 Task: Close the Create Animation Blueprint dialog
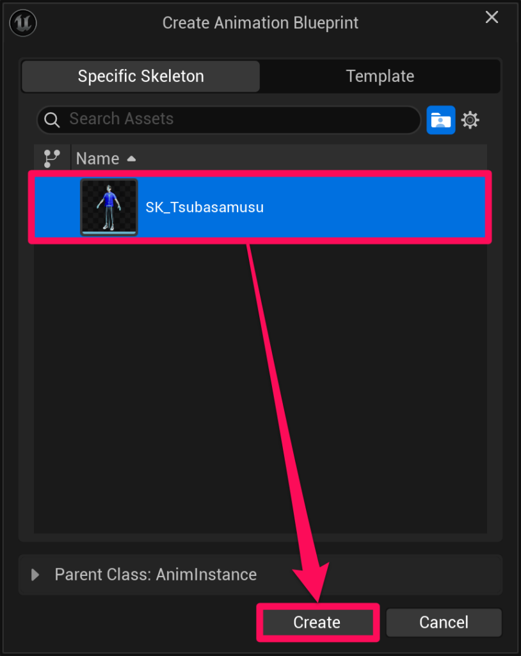[x=492, y=17]
